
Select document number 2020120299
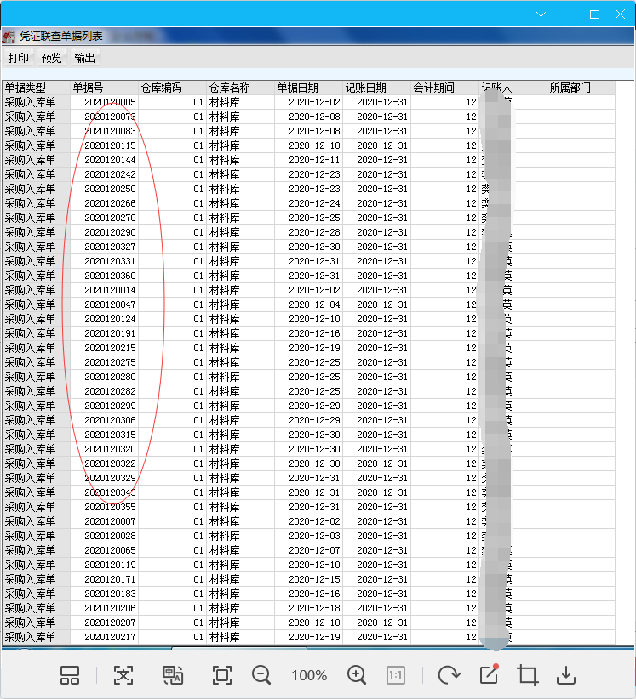[x=110, y=406]
